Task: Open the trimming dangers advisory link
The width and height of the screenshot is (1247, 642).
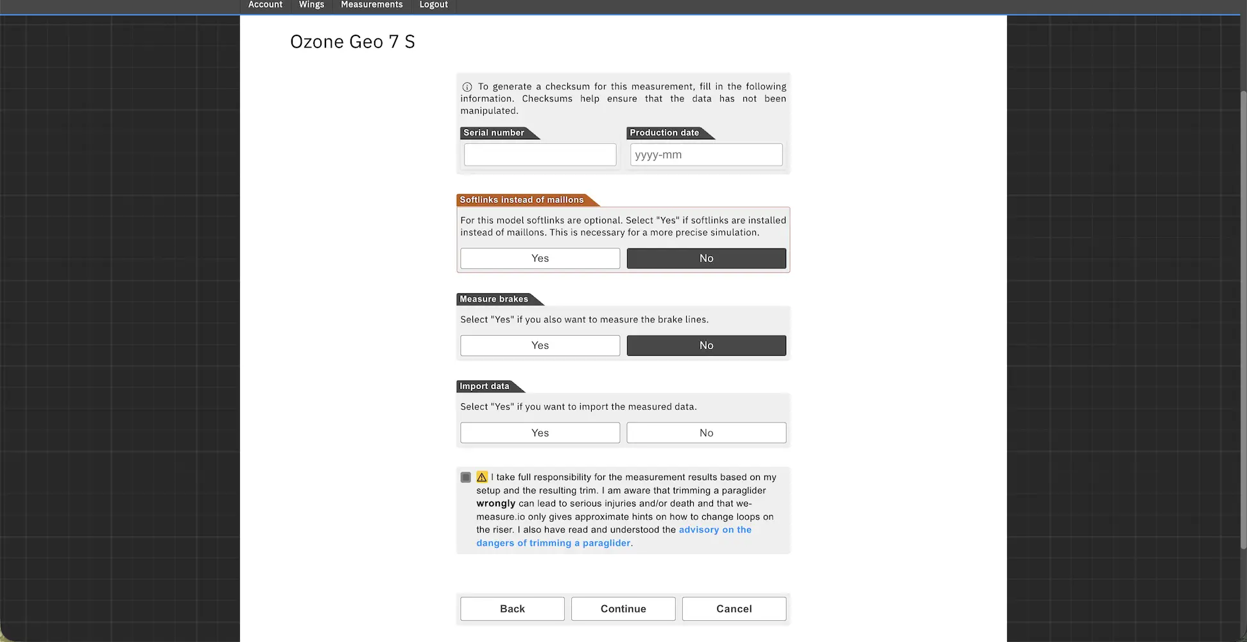Action: point(614,536)
